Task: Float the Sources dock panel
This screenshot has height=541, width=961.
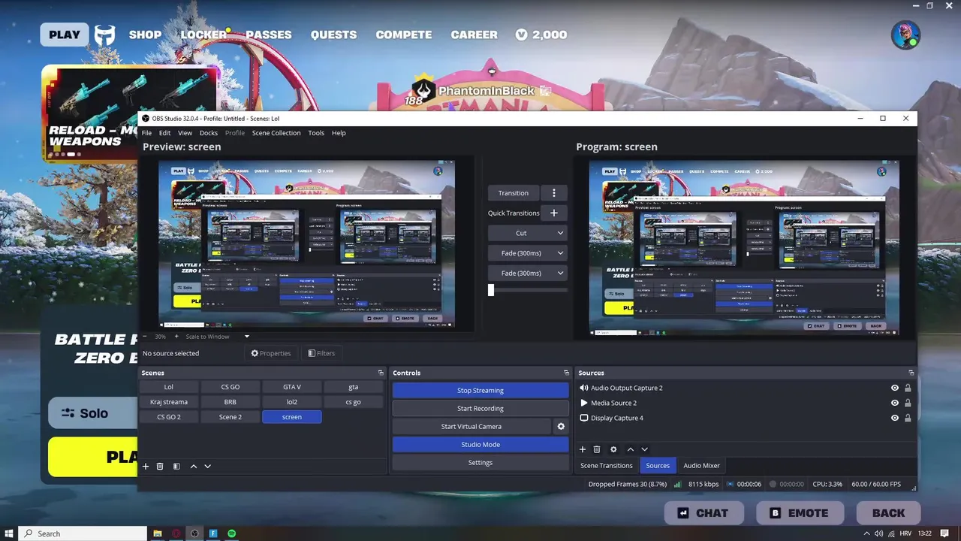Action: click(911, 373)
